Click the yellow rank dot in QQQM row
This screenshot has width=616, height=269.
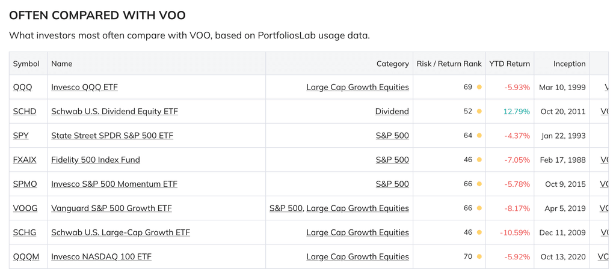pos(479,256)
